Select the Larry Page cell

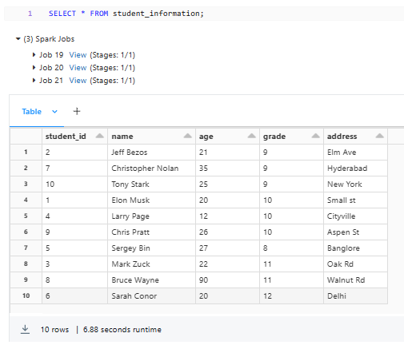point(151,216)
